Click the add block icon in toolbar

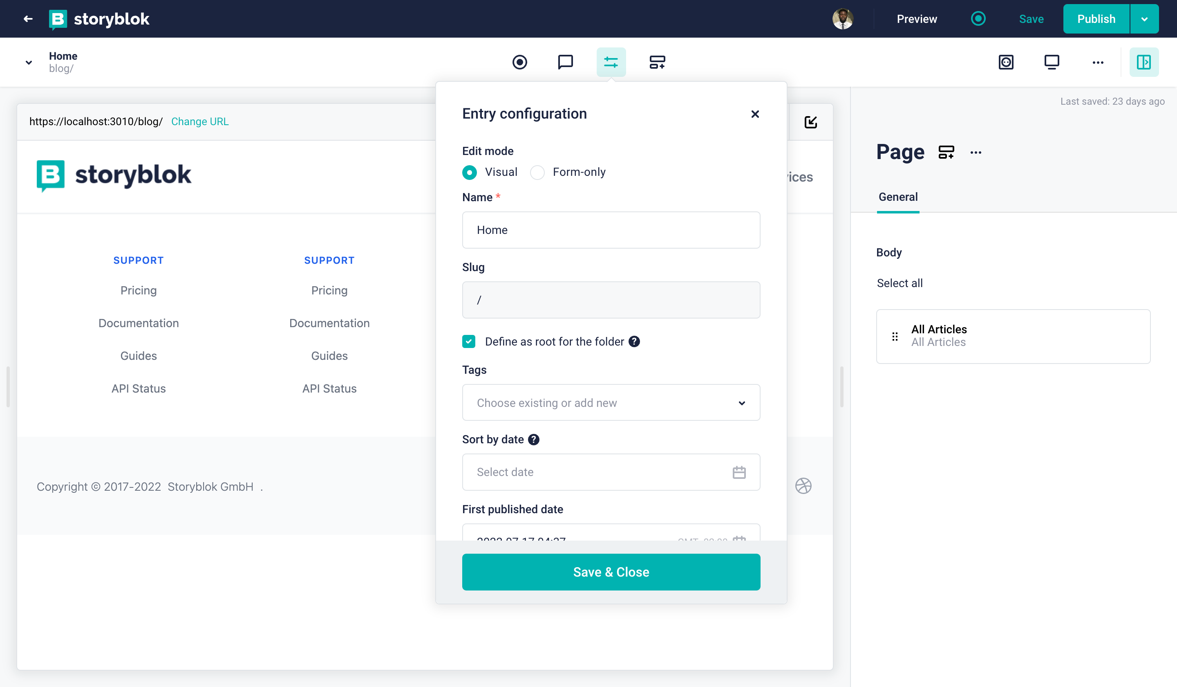[657, 62]
